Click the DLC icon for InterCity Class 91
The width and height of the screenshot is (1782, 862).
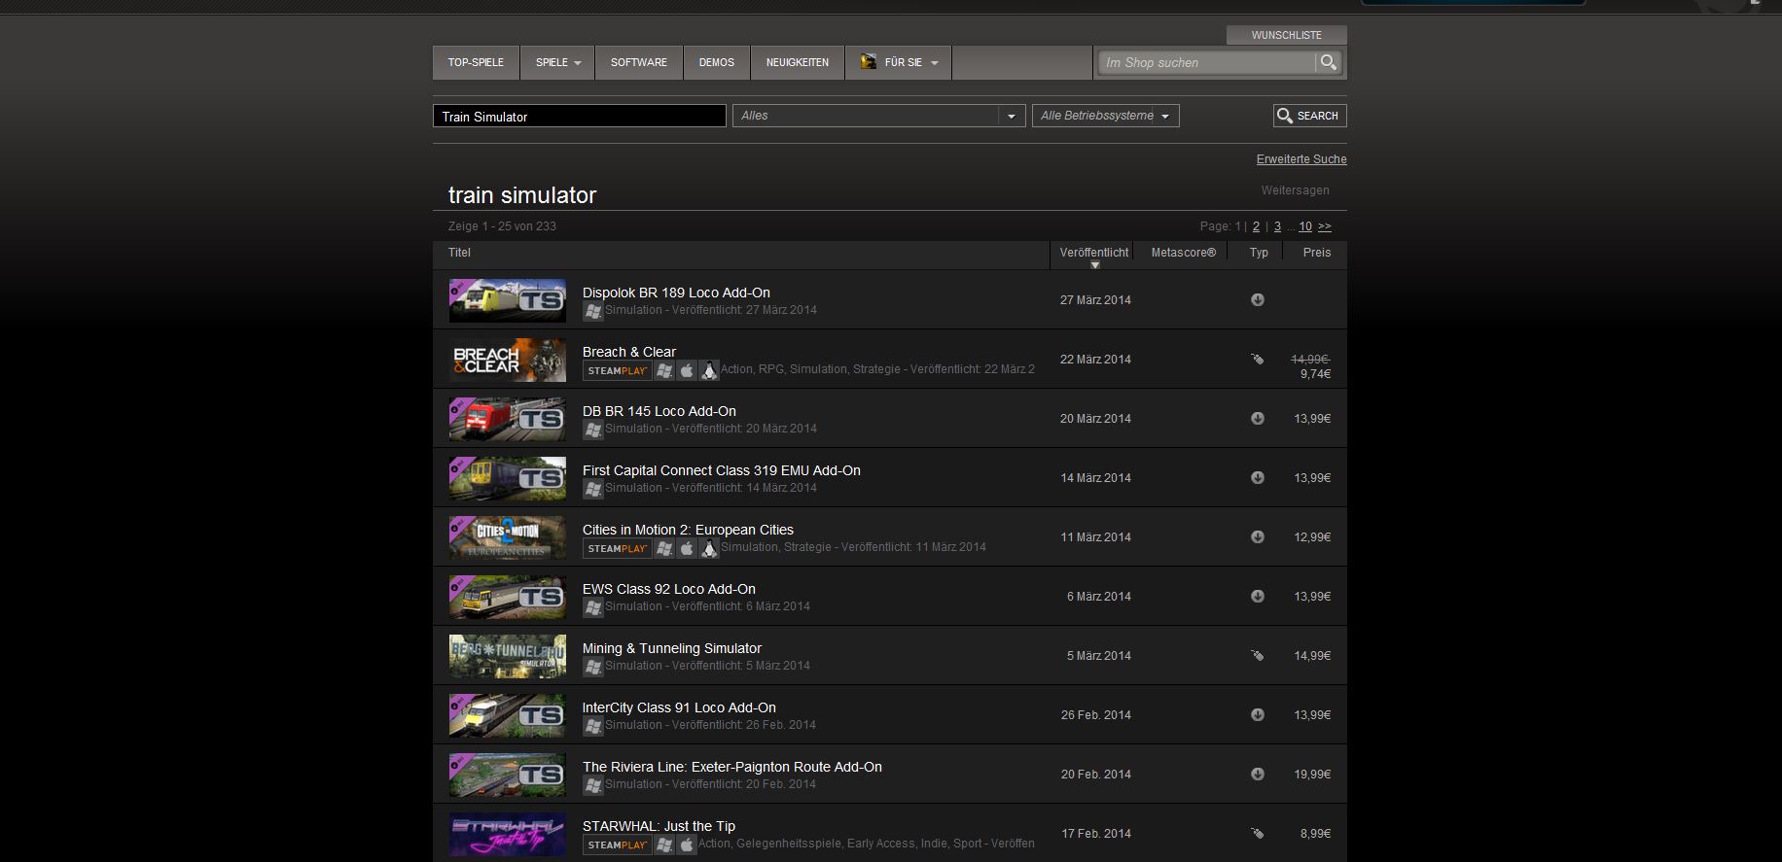pyautogui.click(x=1258, y=714)
